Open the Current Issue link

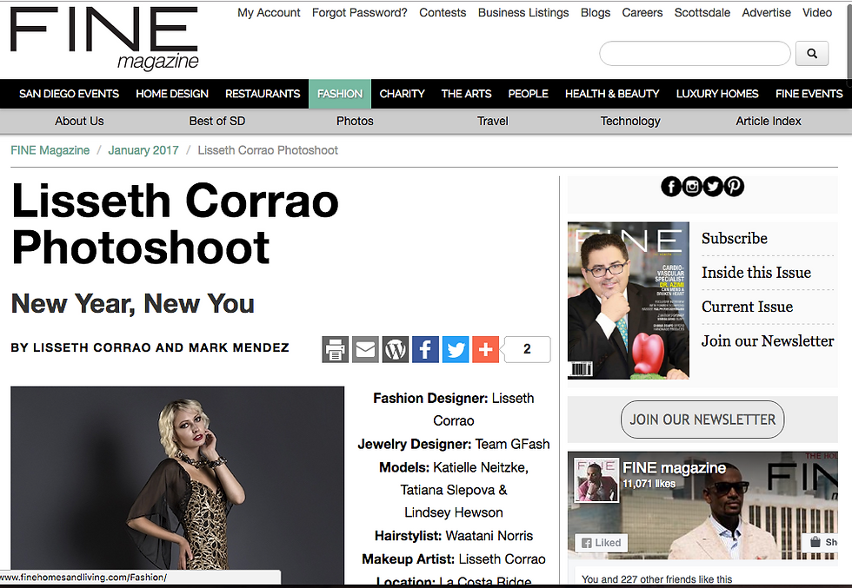click(747, 307)
